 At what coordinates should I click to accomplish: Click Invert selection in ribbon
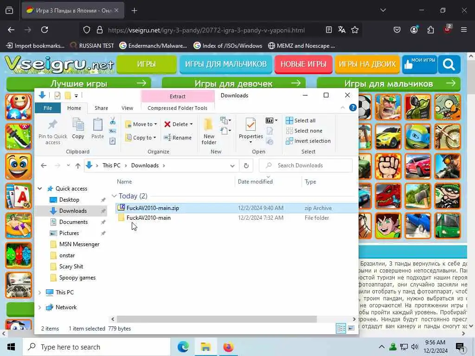coord(308,141)
